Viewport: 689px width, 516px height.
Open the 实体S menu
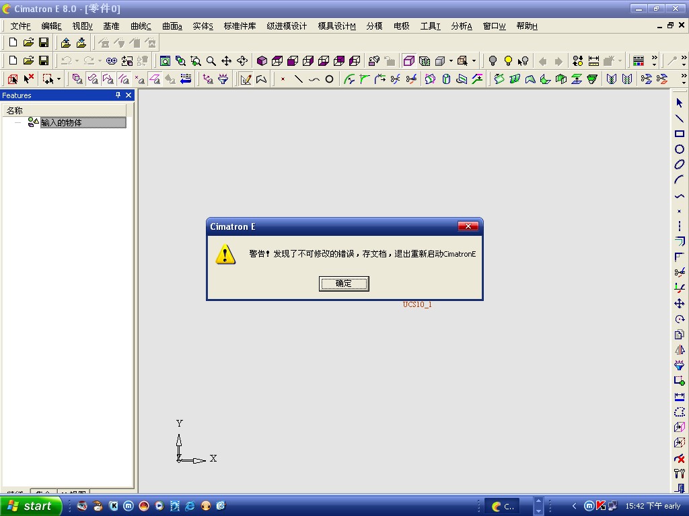pos(203,26)
